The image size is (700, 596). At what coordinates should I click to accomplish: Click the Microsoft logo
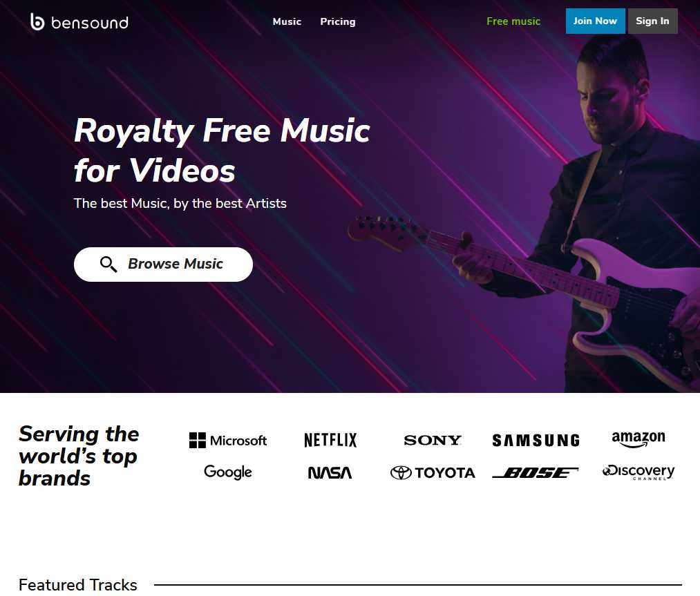point(227,441)
